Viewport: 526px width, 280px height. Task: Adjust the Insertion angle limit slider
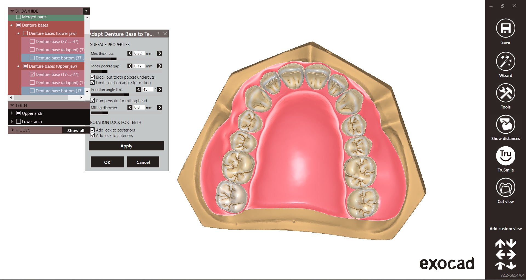(x=126, y=95)
